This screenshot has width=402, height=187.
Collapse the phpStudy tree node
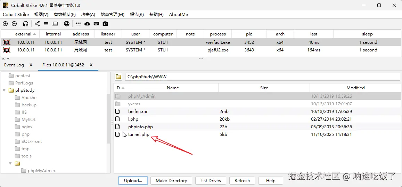pos(4,90)
